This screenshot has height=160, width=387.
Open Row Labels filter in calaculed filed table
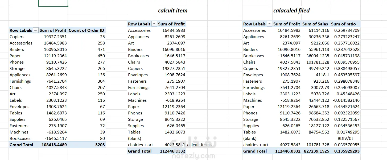(269, 24)
